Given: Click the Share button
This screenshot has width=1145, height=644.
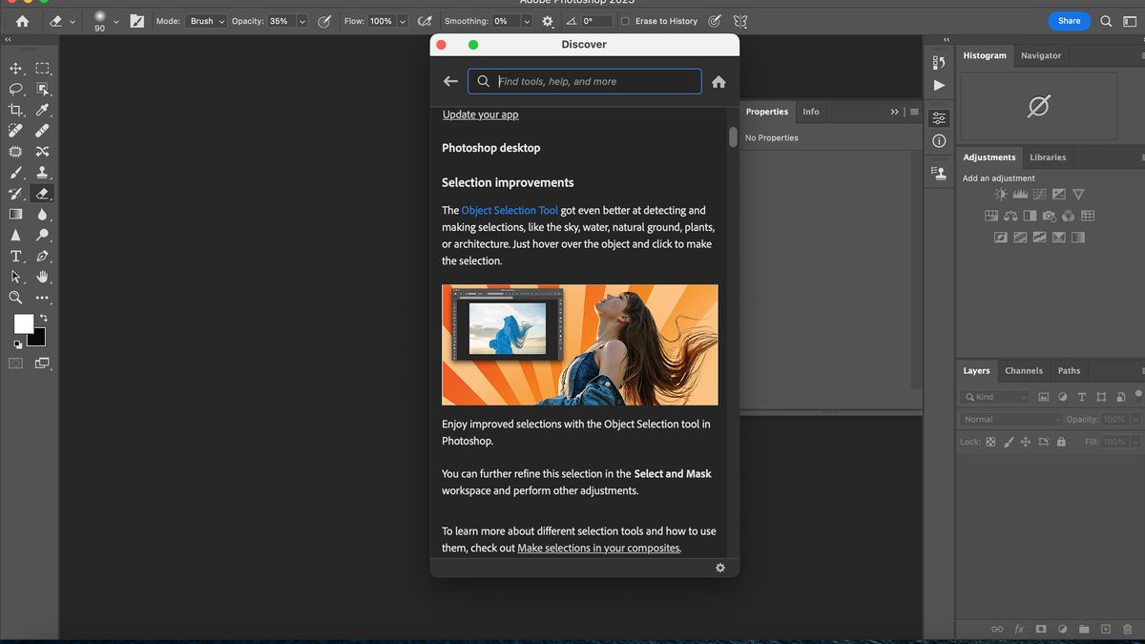Looking at the screenshot, I should click(1069, 21).
